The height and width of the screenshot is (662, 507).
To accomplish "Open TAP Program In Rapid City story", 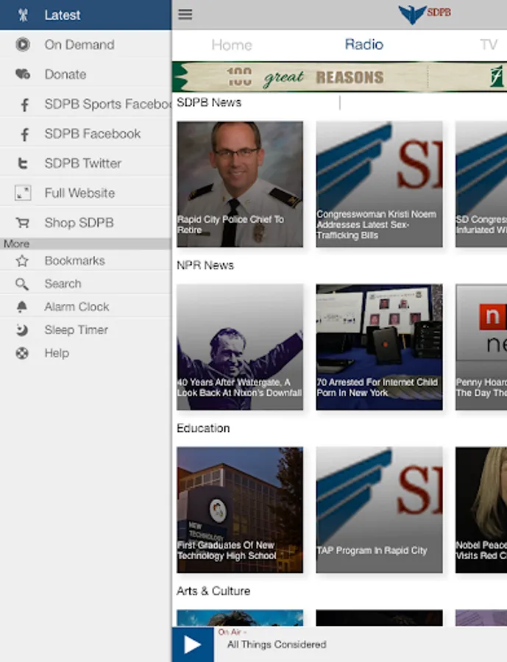I will (380, 510).
